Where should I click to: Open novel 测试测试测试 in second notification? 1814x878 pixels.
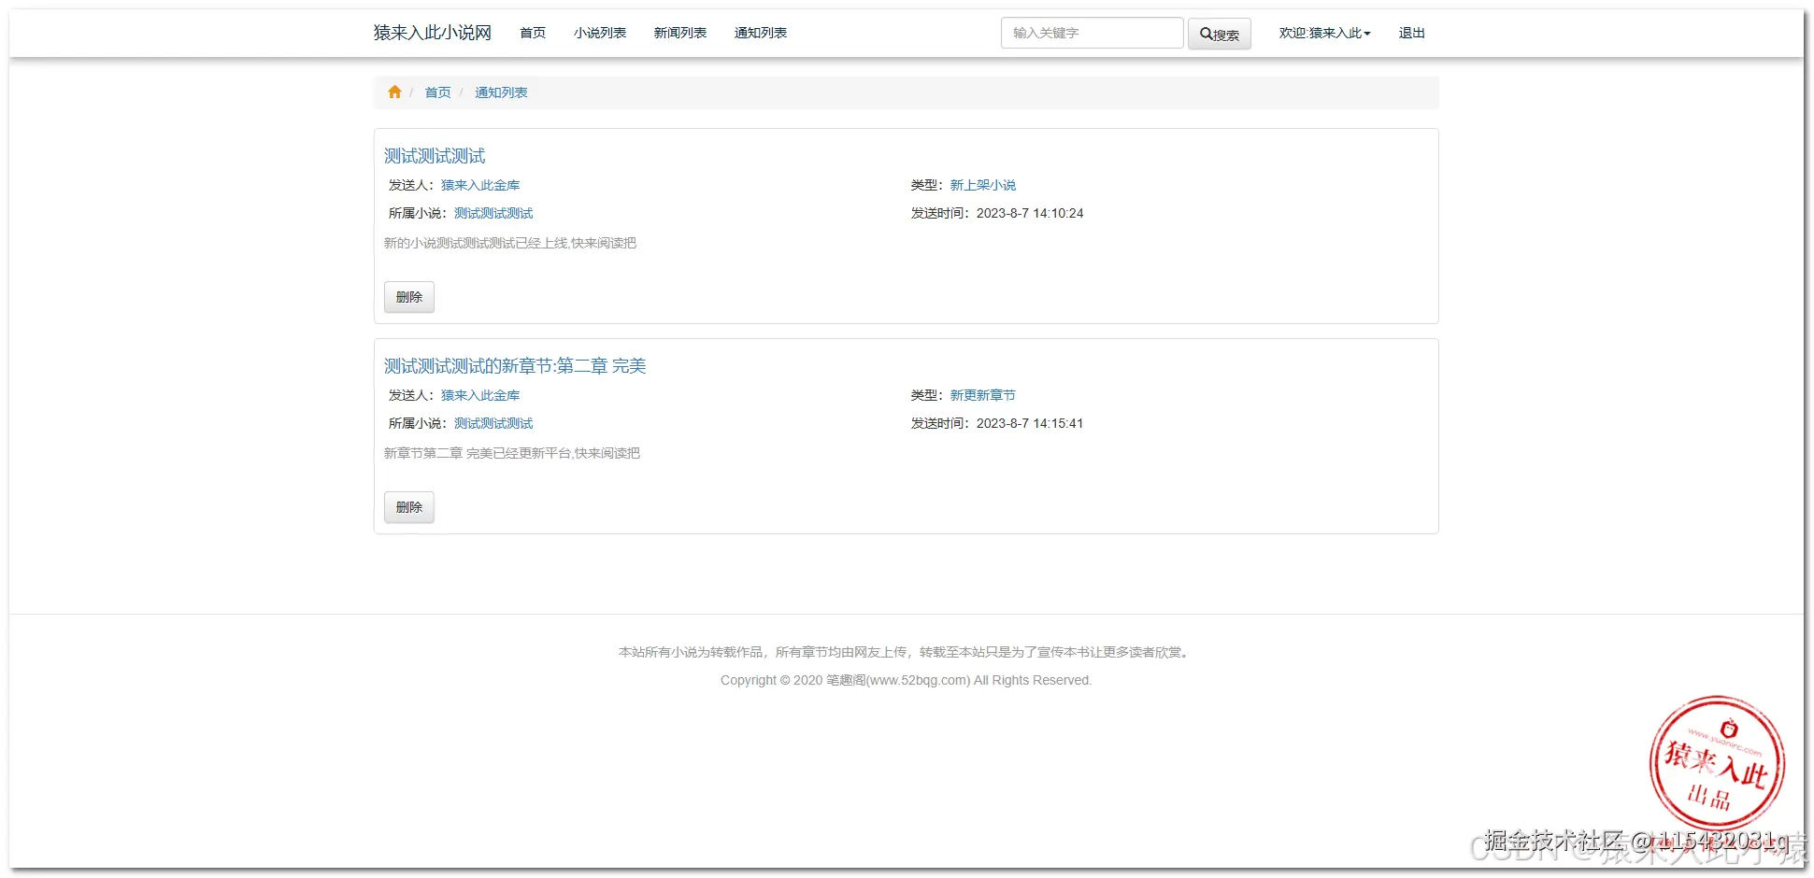493,423
